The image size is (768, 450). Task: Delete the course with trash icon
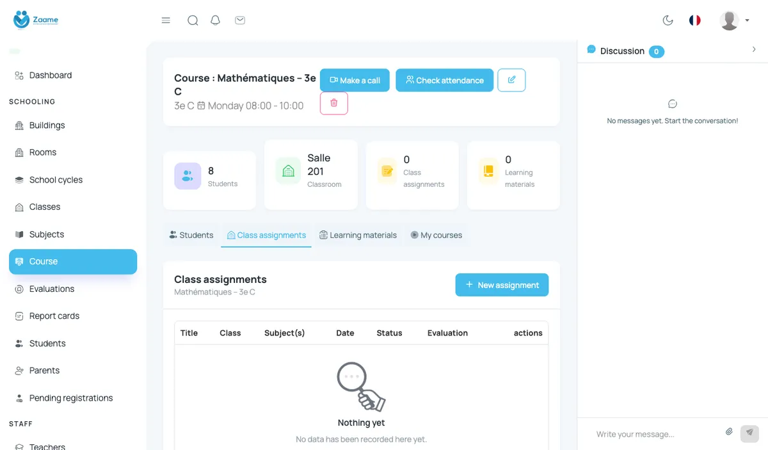point(334,103)
